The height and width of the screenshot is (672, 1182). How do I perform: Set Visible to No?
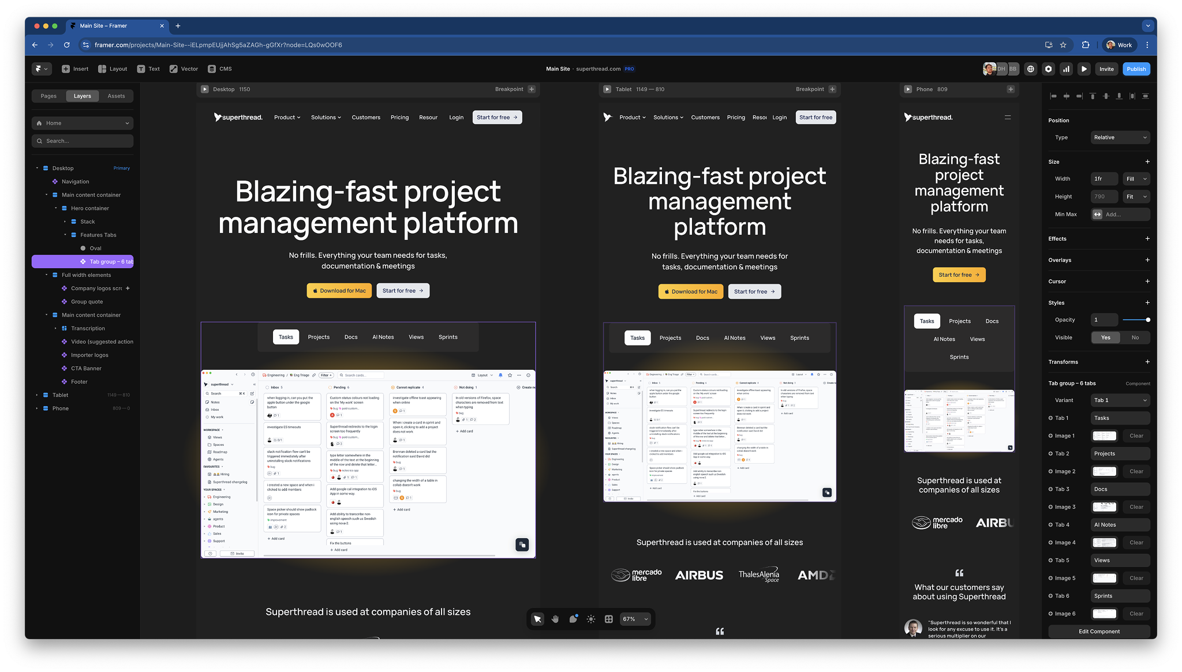(x=1135, y=337)
